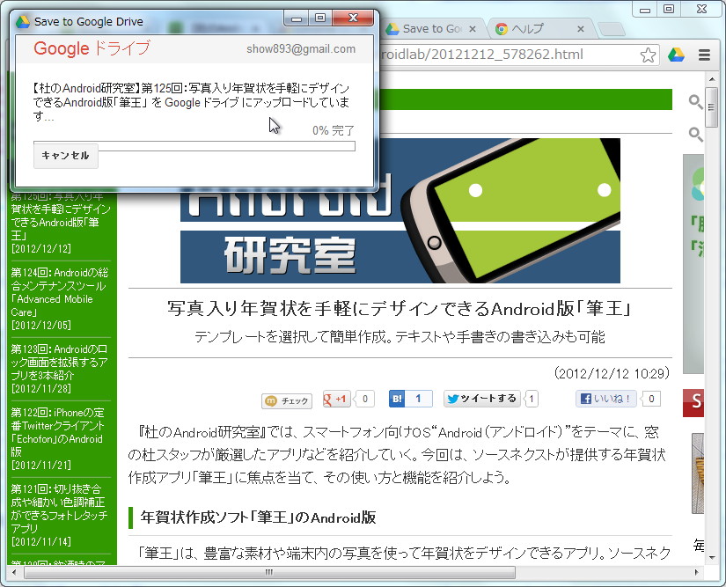Toggle the bookmark star in the address bar

(x=649, y=54)
